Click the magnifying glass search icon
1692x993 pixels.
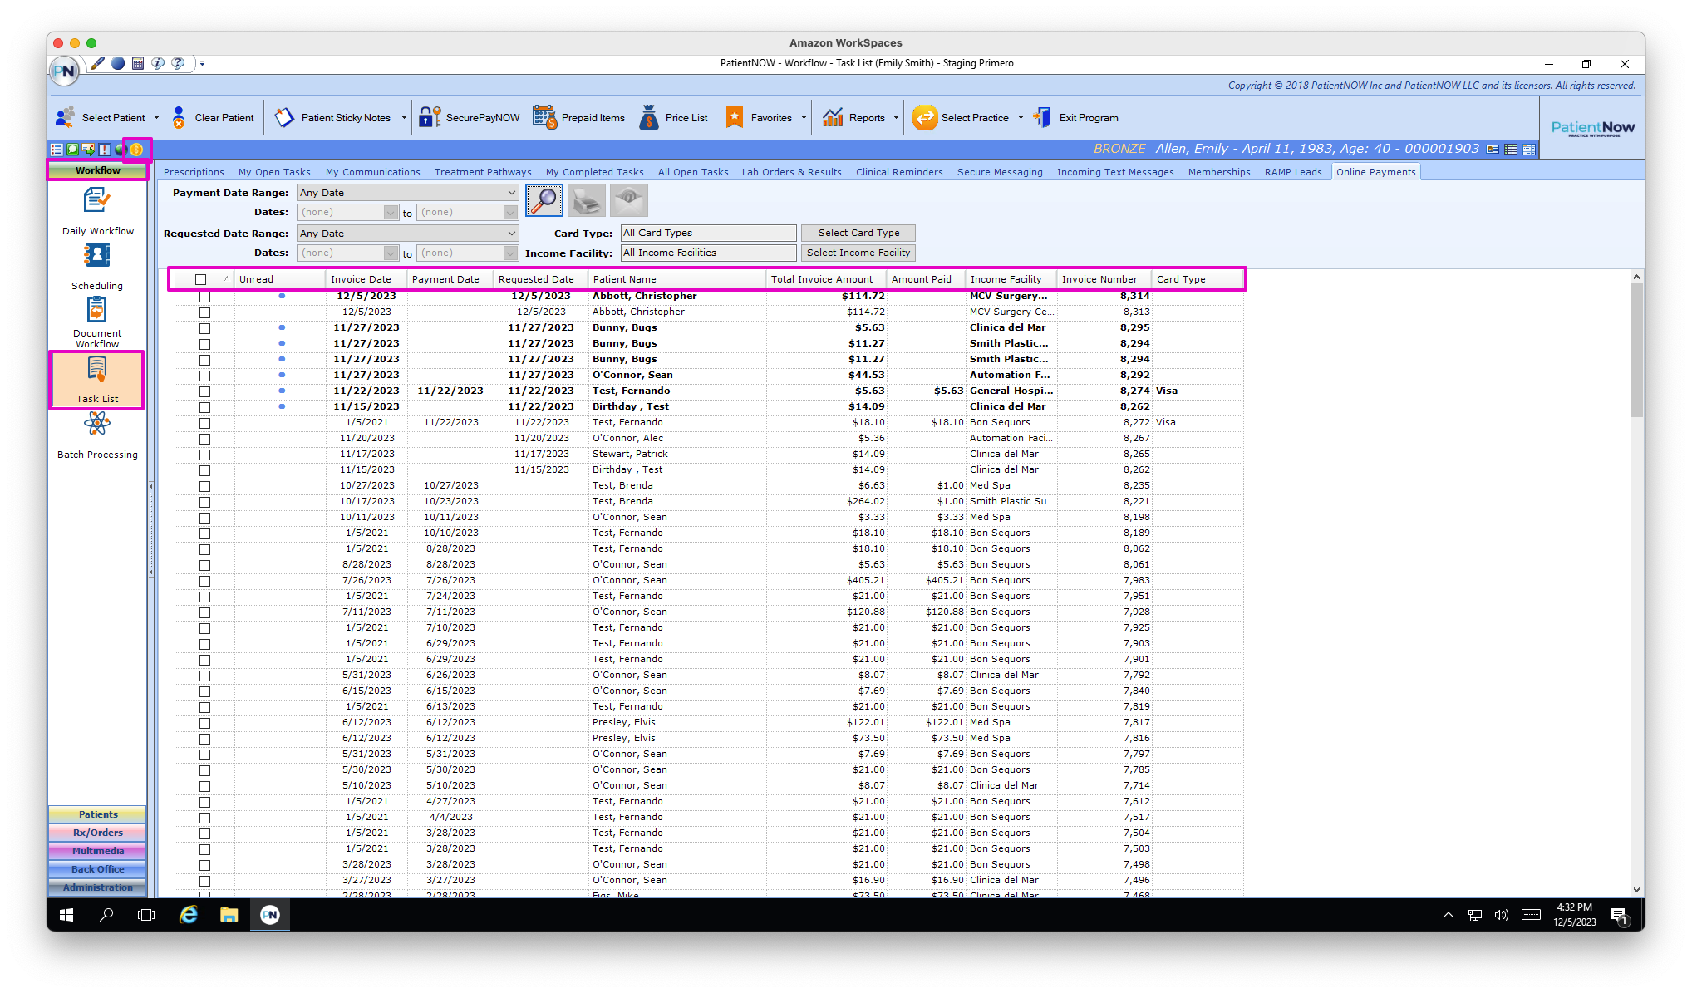click(x=544, y=200)
